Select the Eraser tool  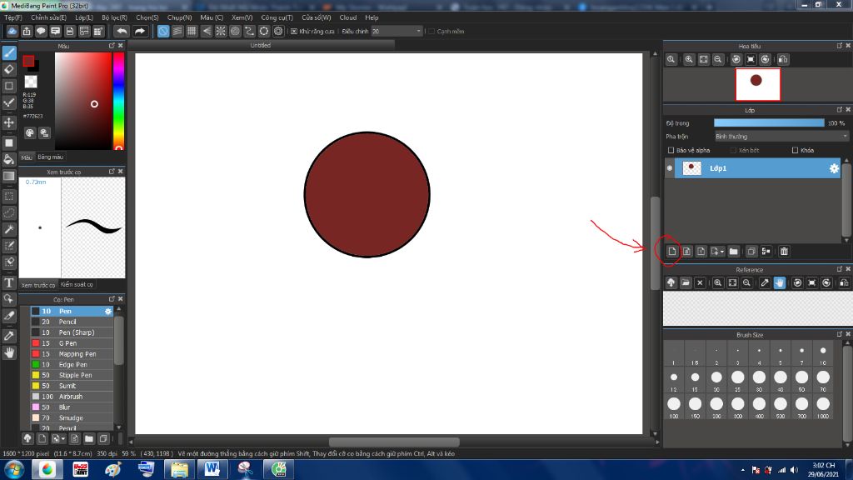pos(9,69)
